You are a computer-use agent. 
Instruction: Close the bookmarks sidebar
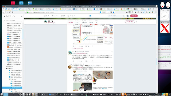point(22,16)
